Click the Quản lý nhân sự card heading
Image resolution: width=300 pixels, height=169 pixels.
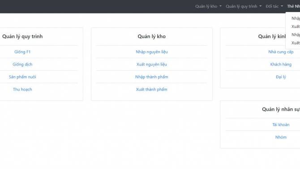(281, 109)
